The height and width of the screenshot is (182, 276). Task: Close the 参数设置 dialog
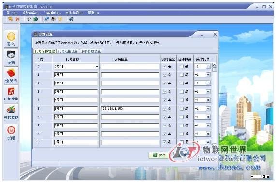[215, 34]
